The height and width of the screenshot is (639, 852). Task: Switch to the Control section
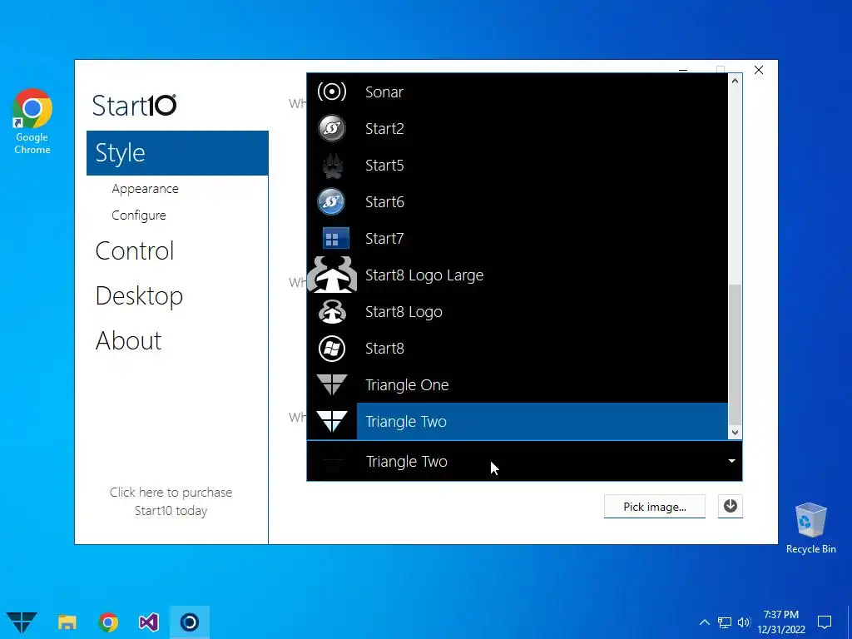[134, 251]
